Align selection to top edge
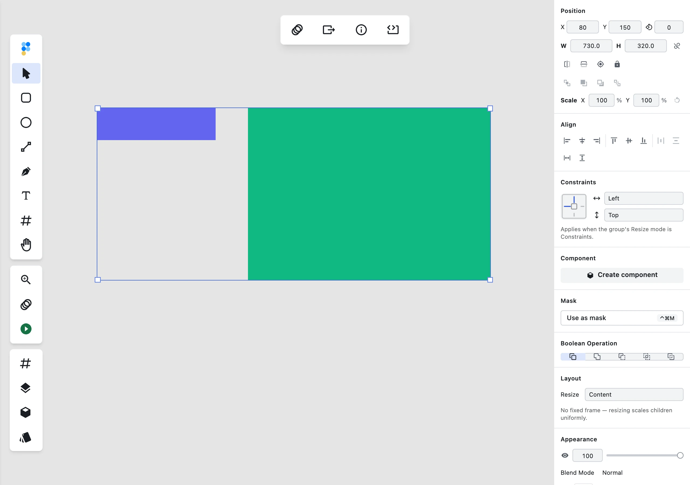 point(614,141)
